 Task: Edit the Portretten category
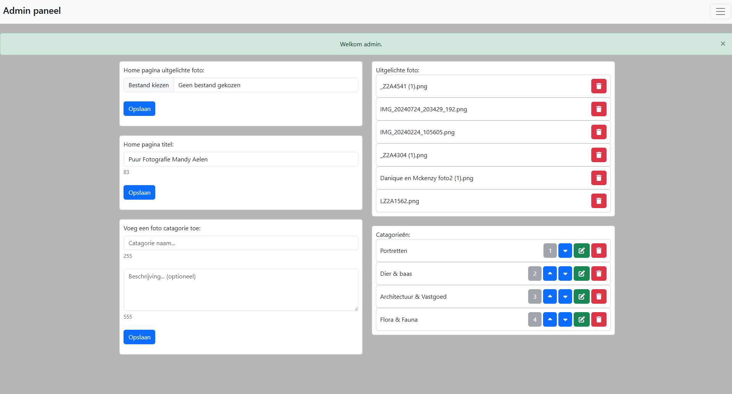pyautogui.click(x=581, y=251)
